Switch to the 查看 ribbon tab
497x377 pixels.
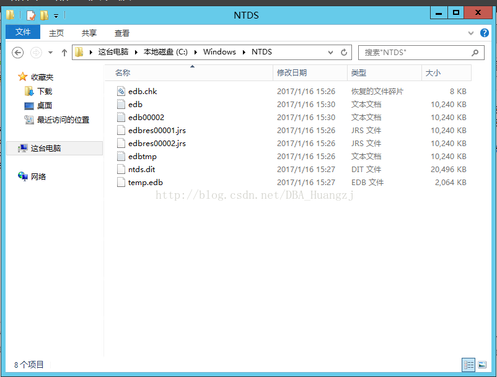click(x=122, y=33)
